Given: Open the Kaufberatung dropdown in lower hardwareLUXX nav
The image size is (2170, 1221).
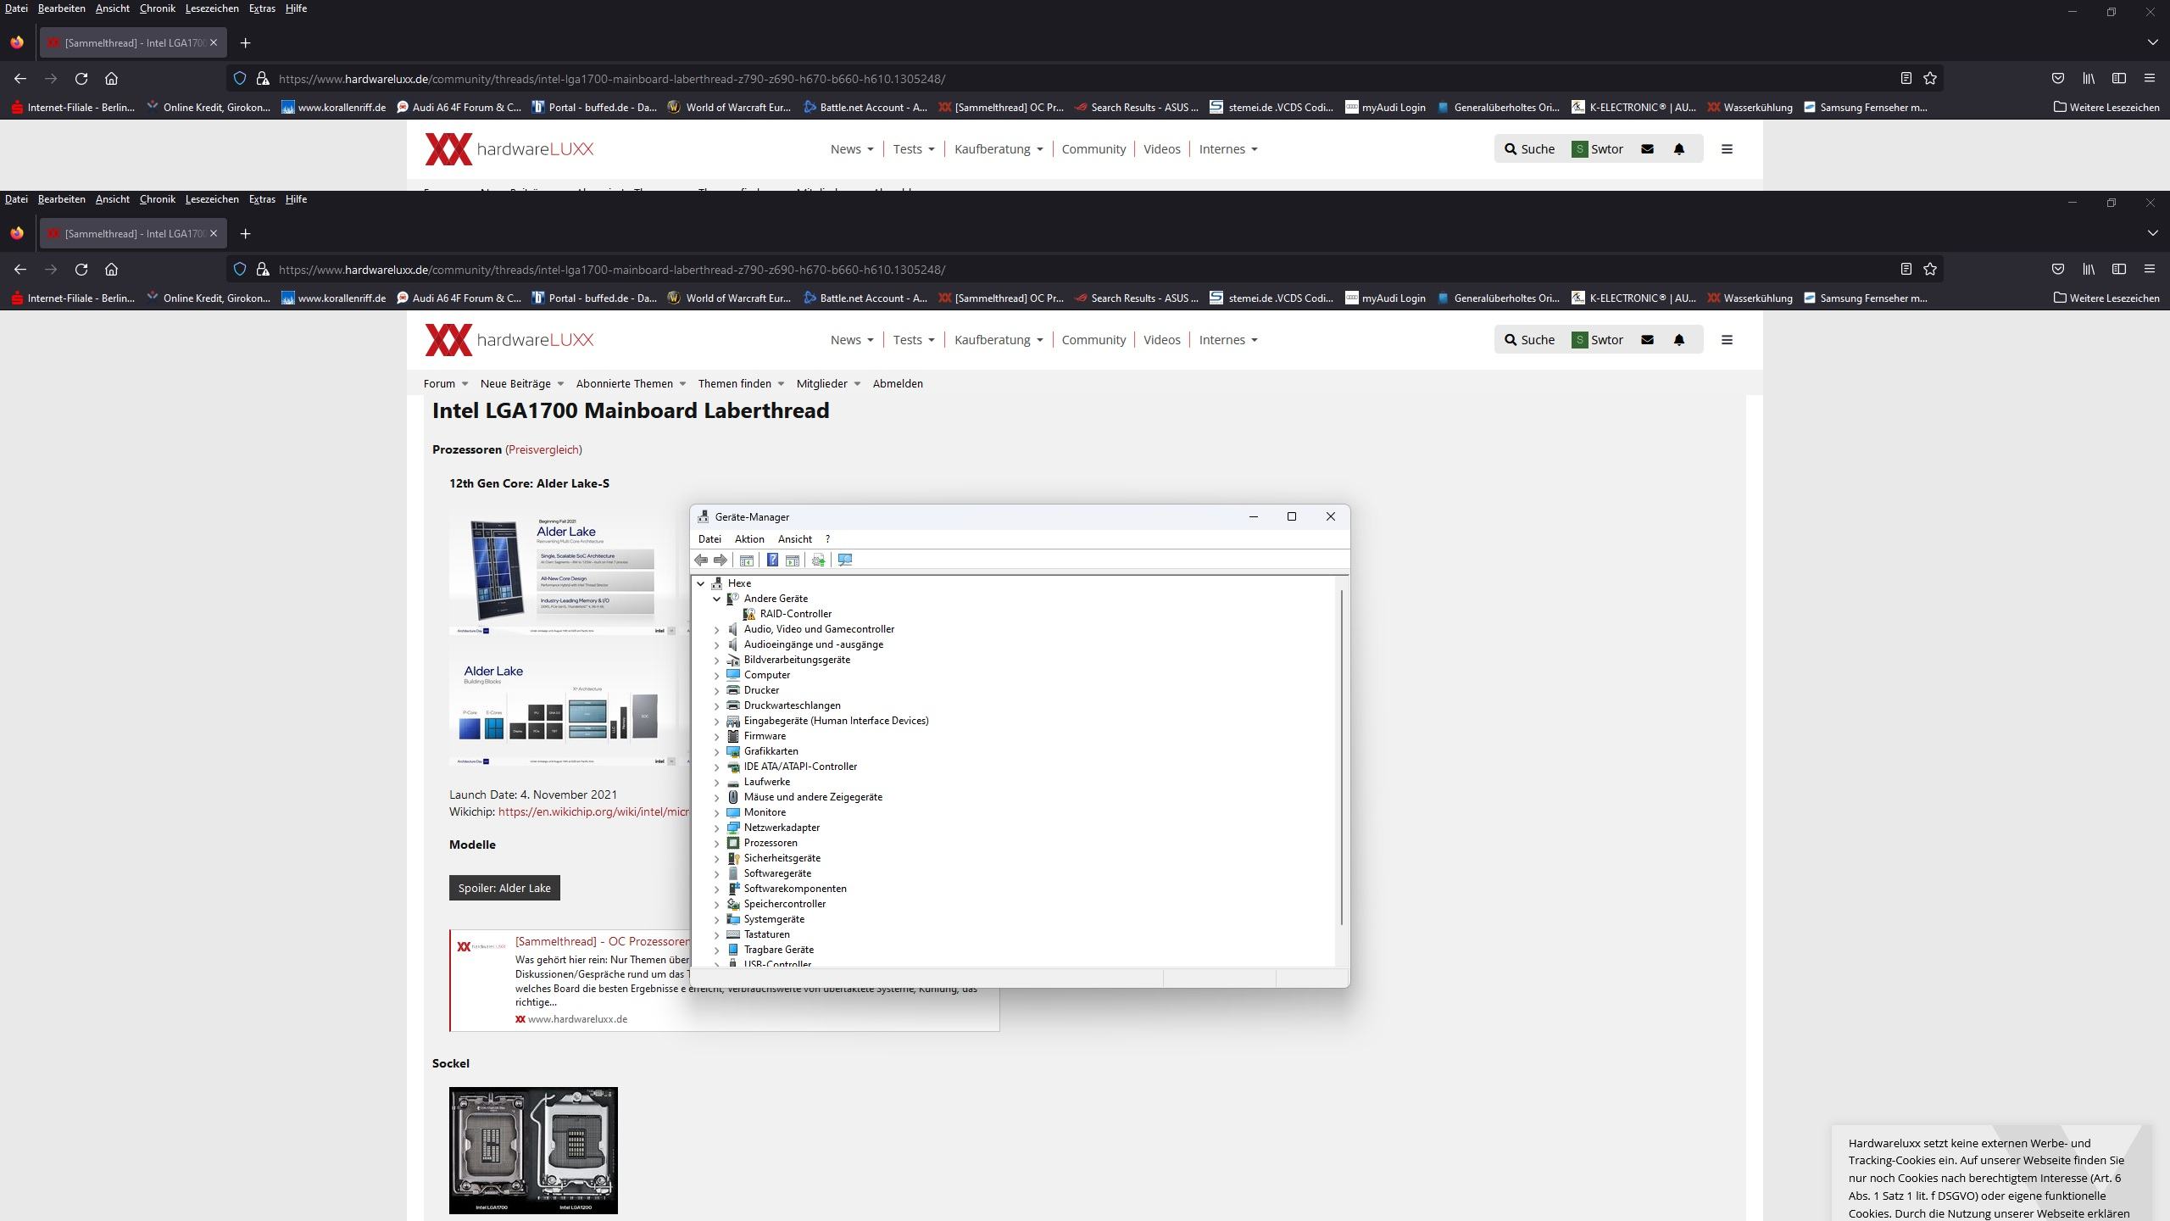Looking at the screenshot, I should pyautogui.click(x=999, y=340).
